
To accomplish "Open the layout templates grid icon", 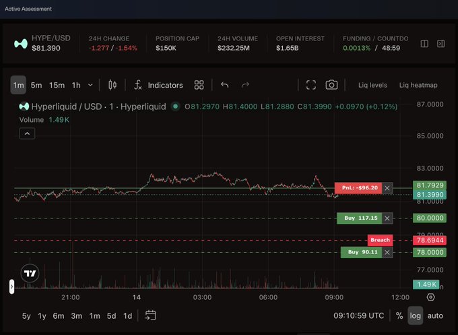I will click(199, 85).
